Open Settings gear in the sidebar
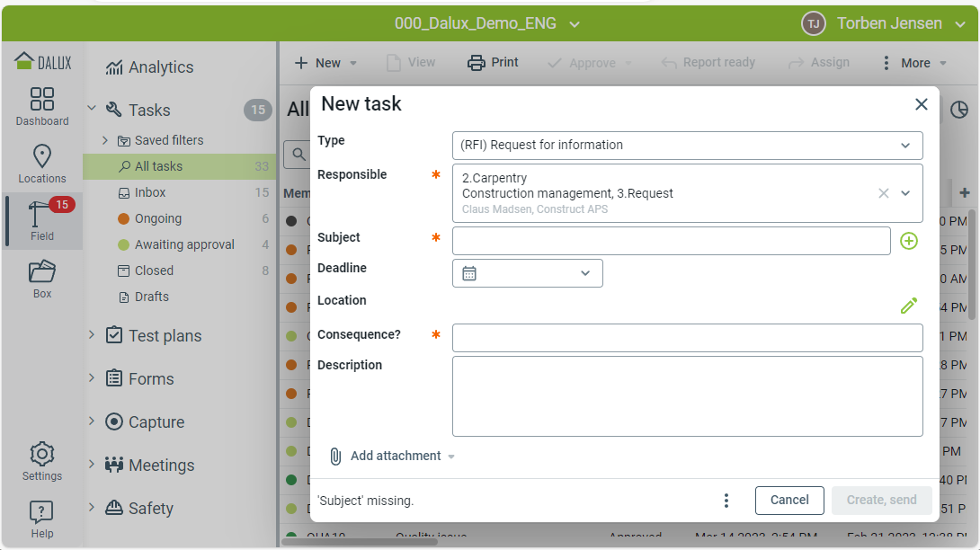This screenshot has height=550, width=980. click(x=42, y=461)
